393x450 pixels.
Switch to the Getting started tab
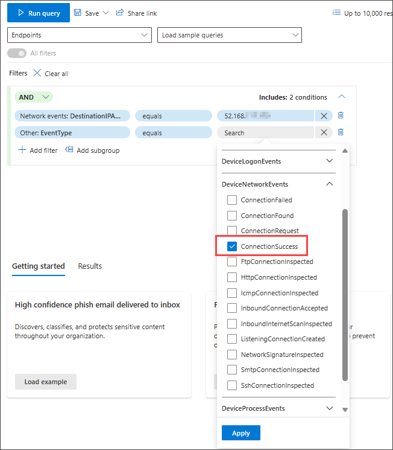[x=39, y=266]
